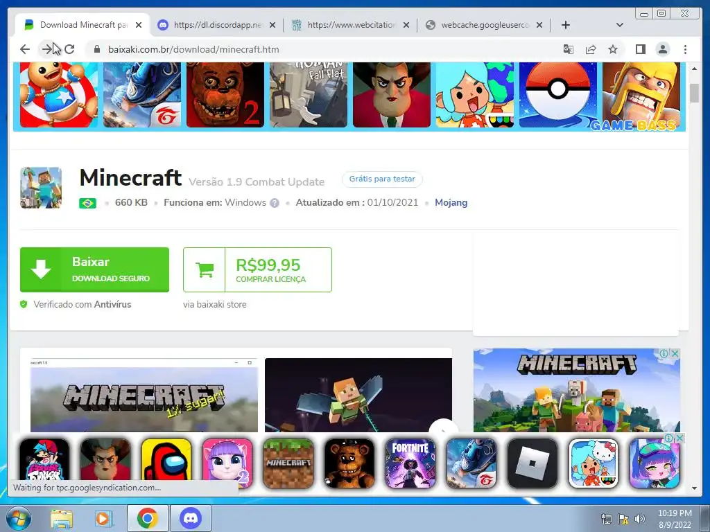Share this page via share icon
Screen dimensions: 710x532
coord(591,49)
